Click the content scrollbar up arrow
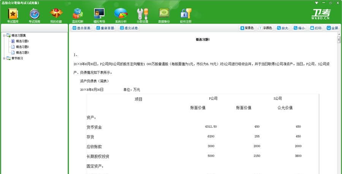The image size is (342, 174). point(339,35)
